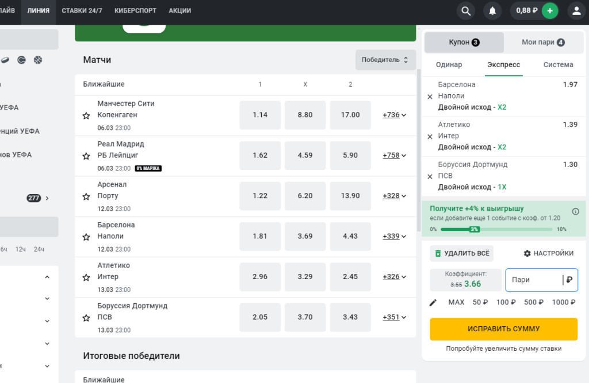This screenshot has height=383, width=589.
Task: Open coupon НАСТРОЙКИ
Action: [x=549, y=254]
